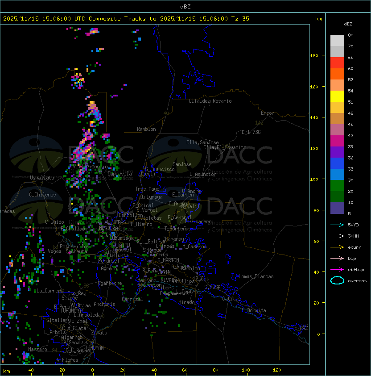Click the TUPUNGATO map label
The image size is (371, 376).
73,310
